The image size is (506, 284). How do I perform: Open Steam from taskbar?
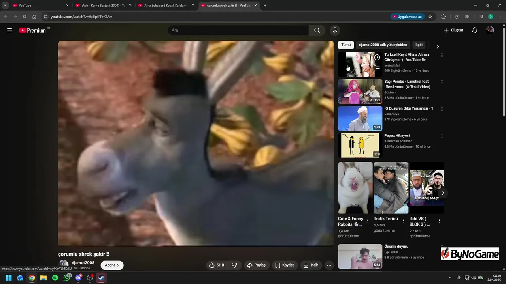(x=101, y=278)
